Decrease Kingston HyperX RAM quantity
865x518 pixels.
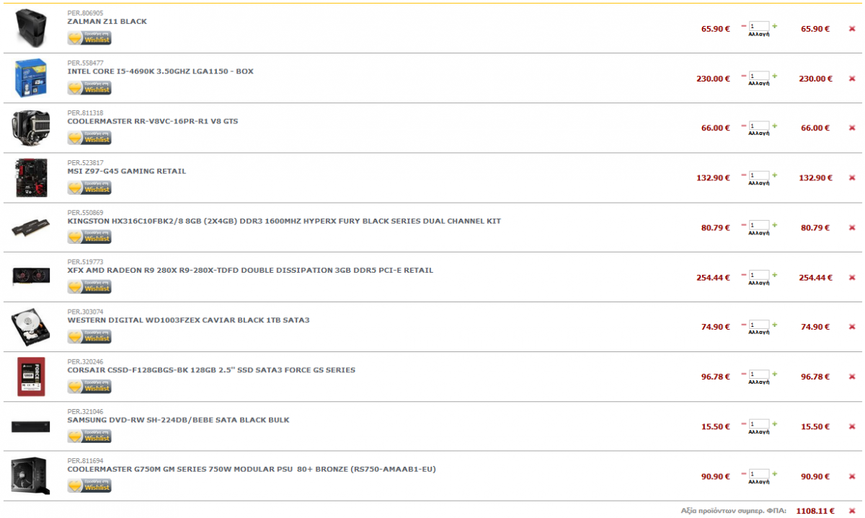[744, 224]
